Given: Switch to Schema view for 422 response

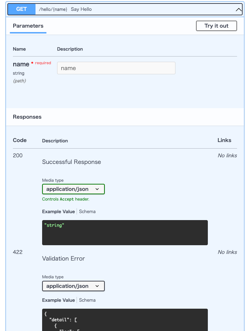Looking at the screenshot, I should coord(87,300).
